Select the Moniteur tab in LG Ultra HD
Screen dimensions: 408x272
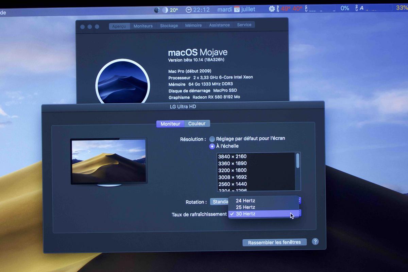click(x=170, y=124)
